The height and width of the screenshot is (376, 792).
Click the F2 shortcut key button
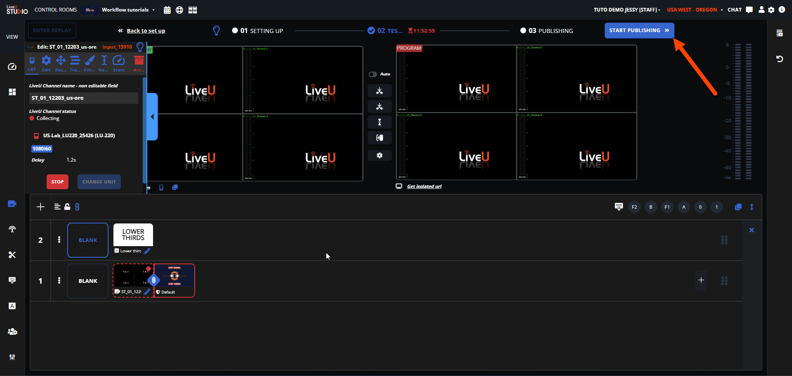[634, 207]
